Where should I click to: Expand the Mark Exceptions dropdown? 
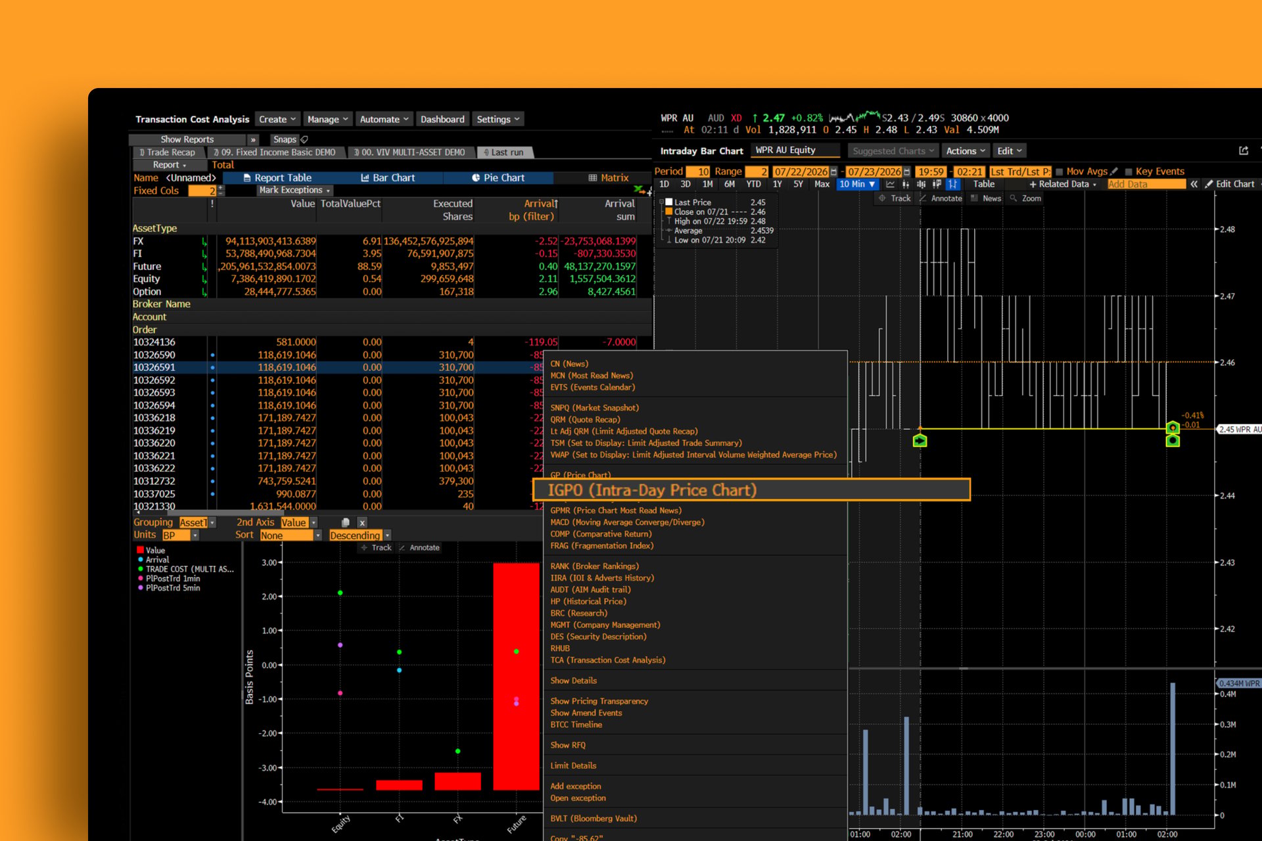click(x=294, y=191)
